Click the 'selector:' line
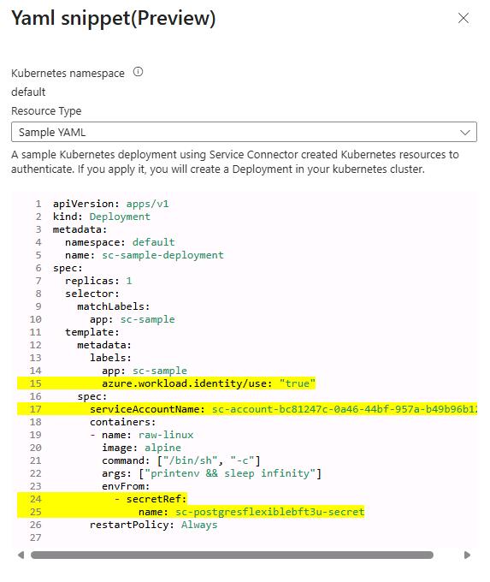 coord(92,294)
